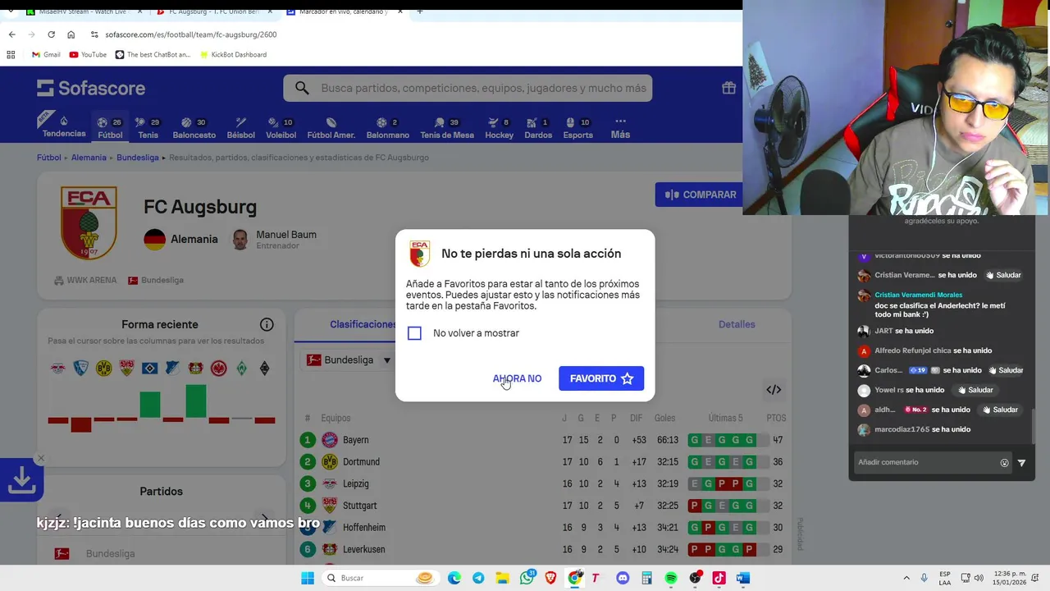This screenshot has height=591, width=1050.
Task: Open Leverkusen row in standings
Action: pyautogui.click(x=543, y=549)
